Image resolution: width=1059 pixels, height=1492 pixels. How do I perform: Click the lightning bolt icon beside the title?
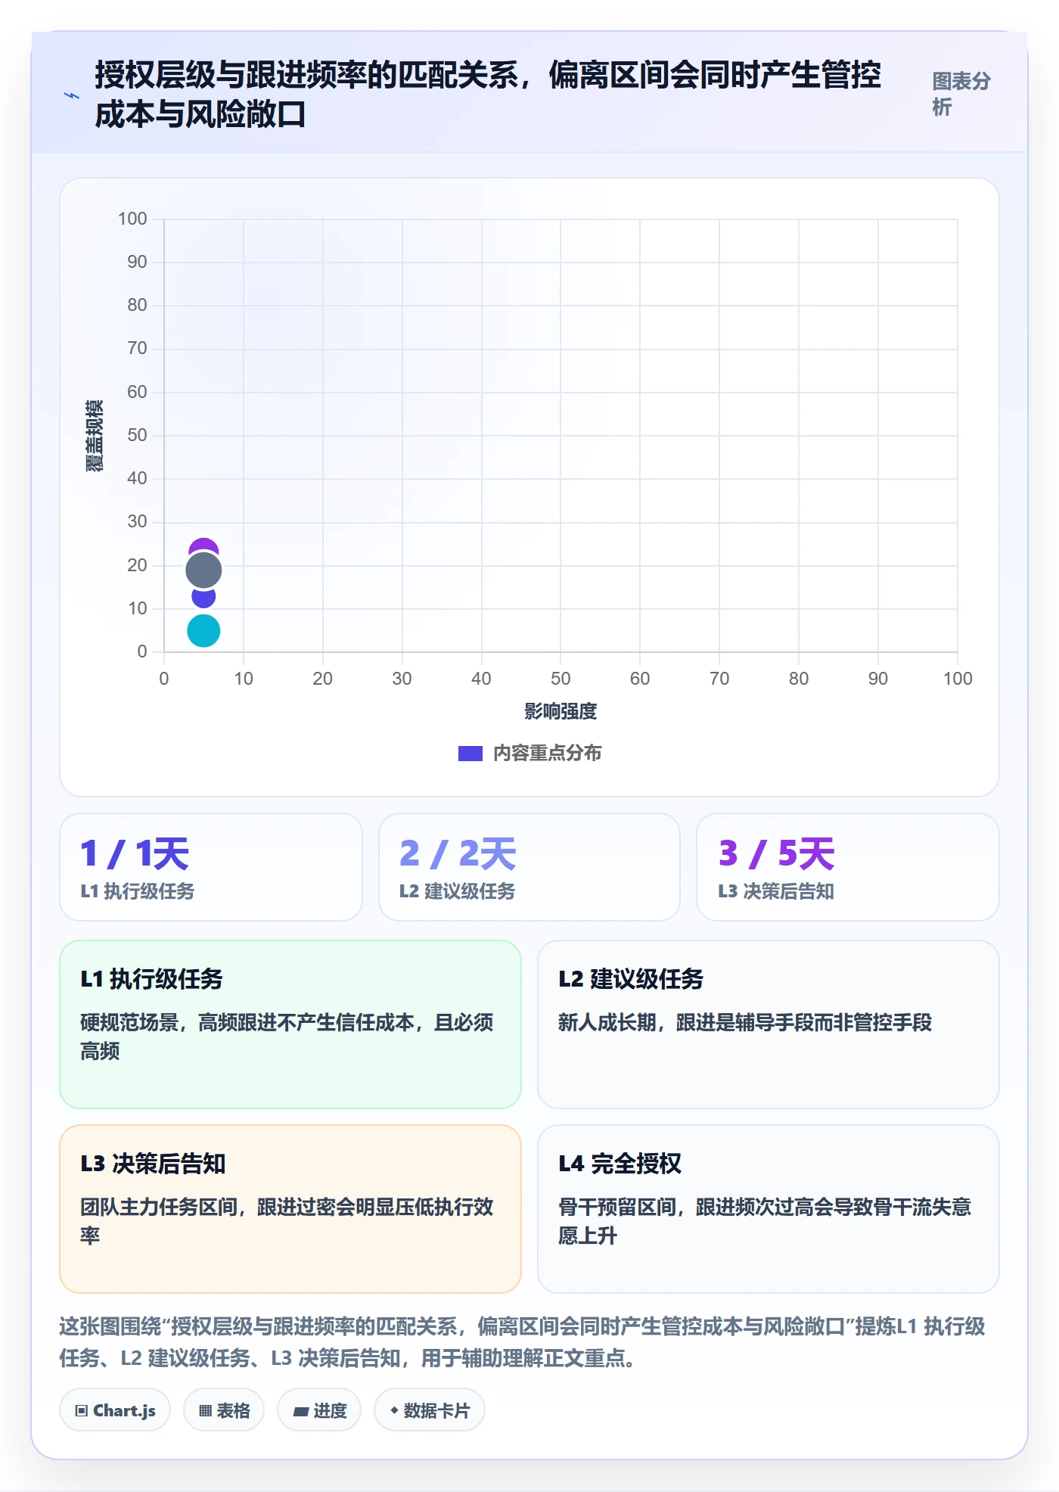coord(72,95)
